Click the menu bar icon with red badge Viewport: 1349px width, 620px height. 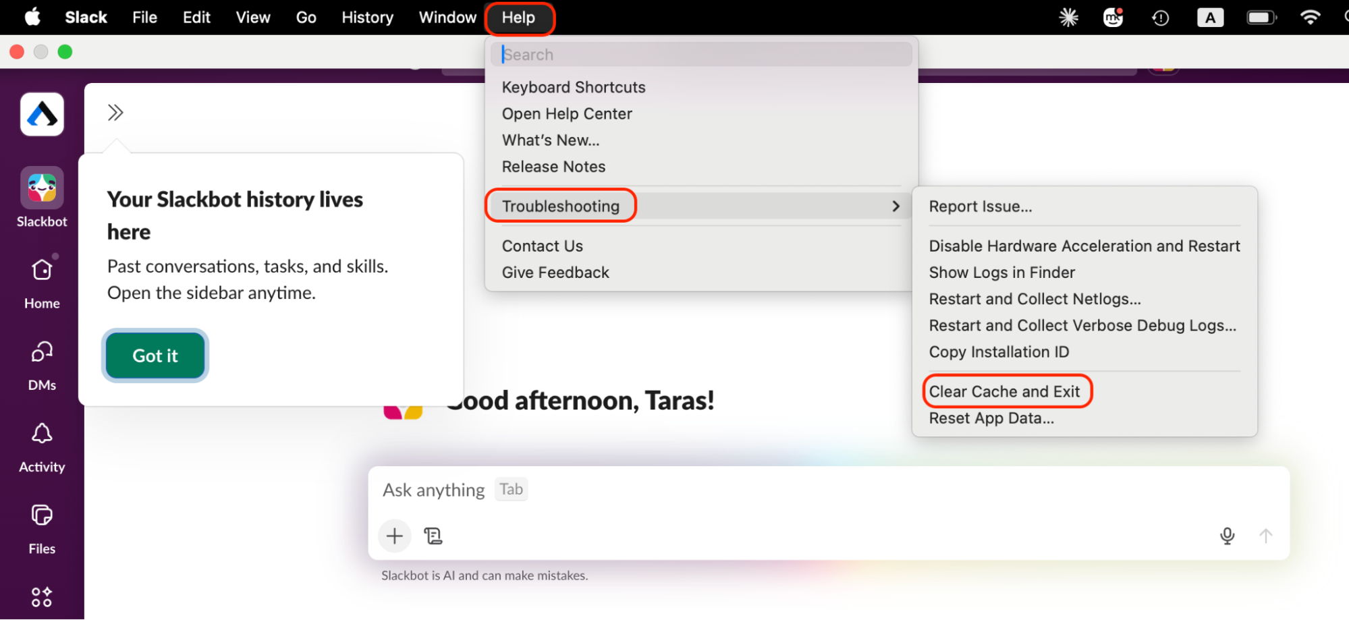click(x=1113, y=18)
